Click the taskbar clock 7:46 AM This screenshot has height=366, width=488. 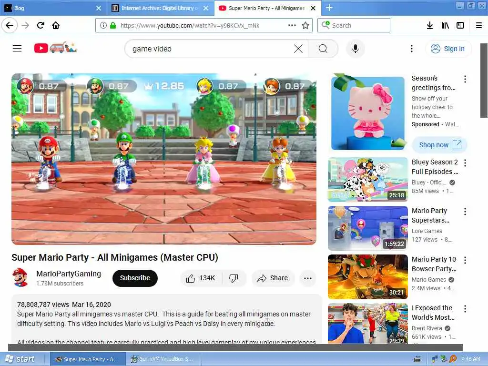tap(470, 359)
